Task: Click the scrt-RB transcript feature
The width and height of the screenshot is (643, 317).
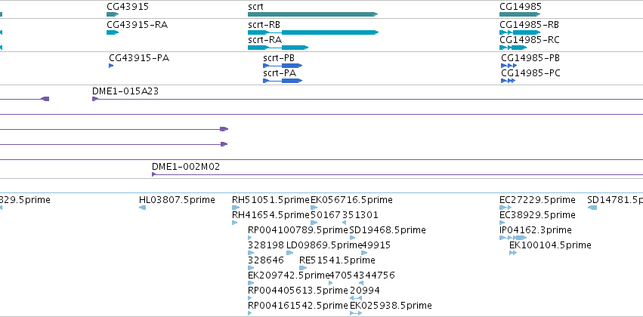Action: (x=313, y=32)
